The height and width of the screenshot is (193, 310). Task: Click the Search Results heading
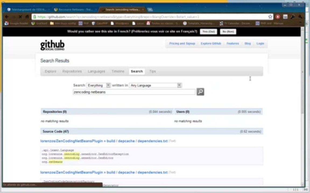[55, 61]
